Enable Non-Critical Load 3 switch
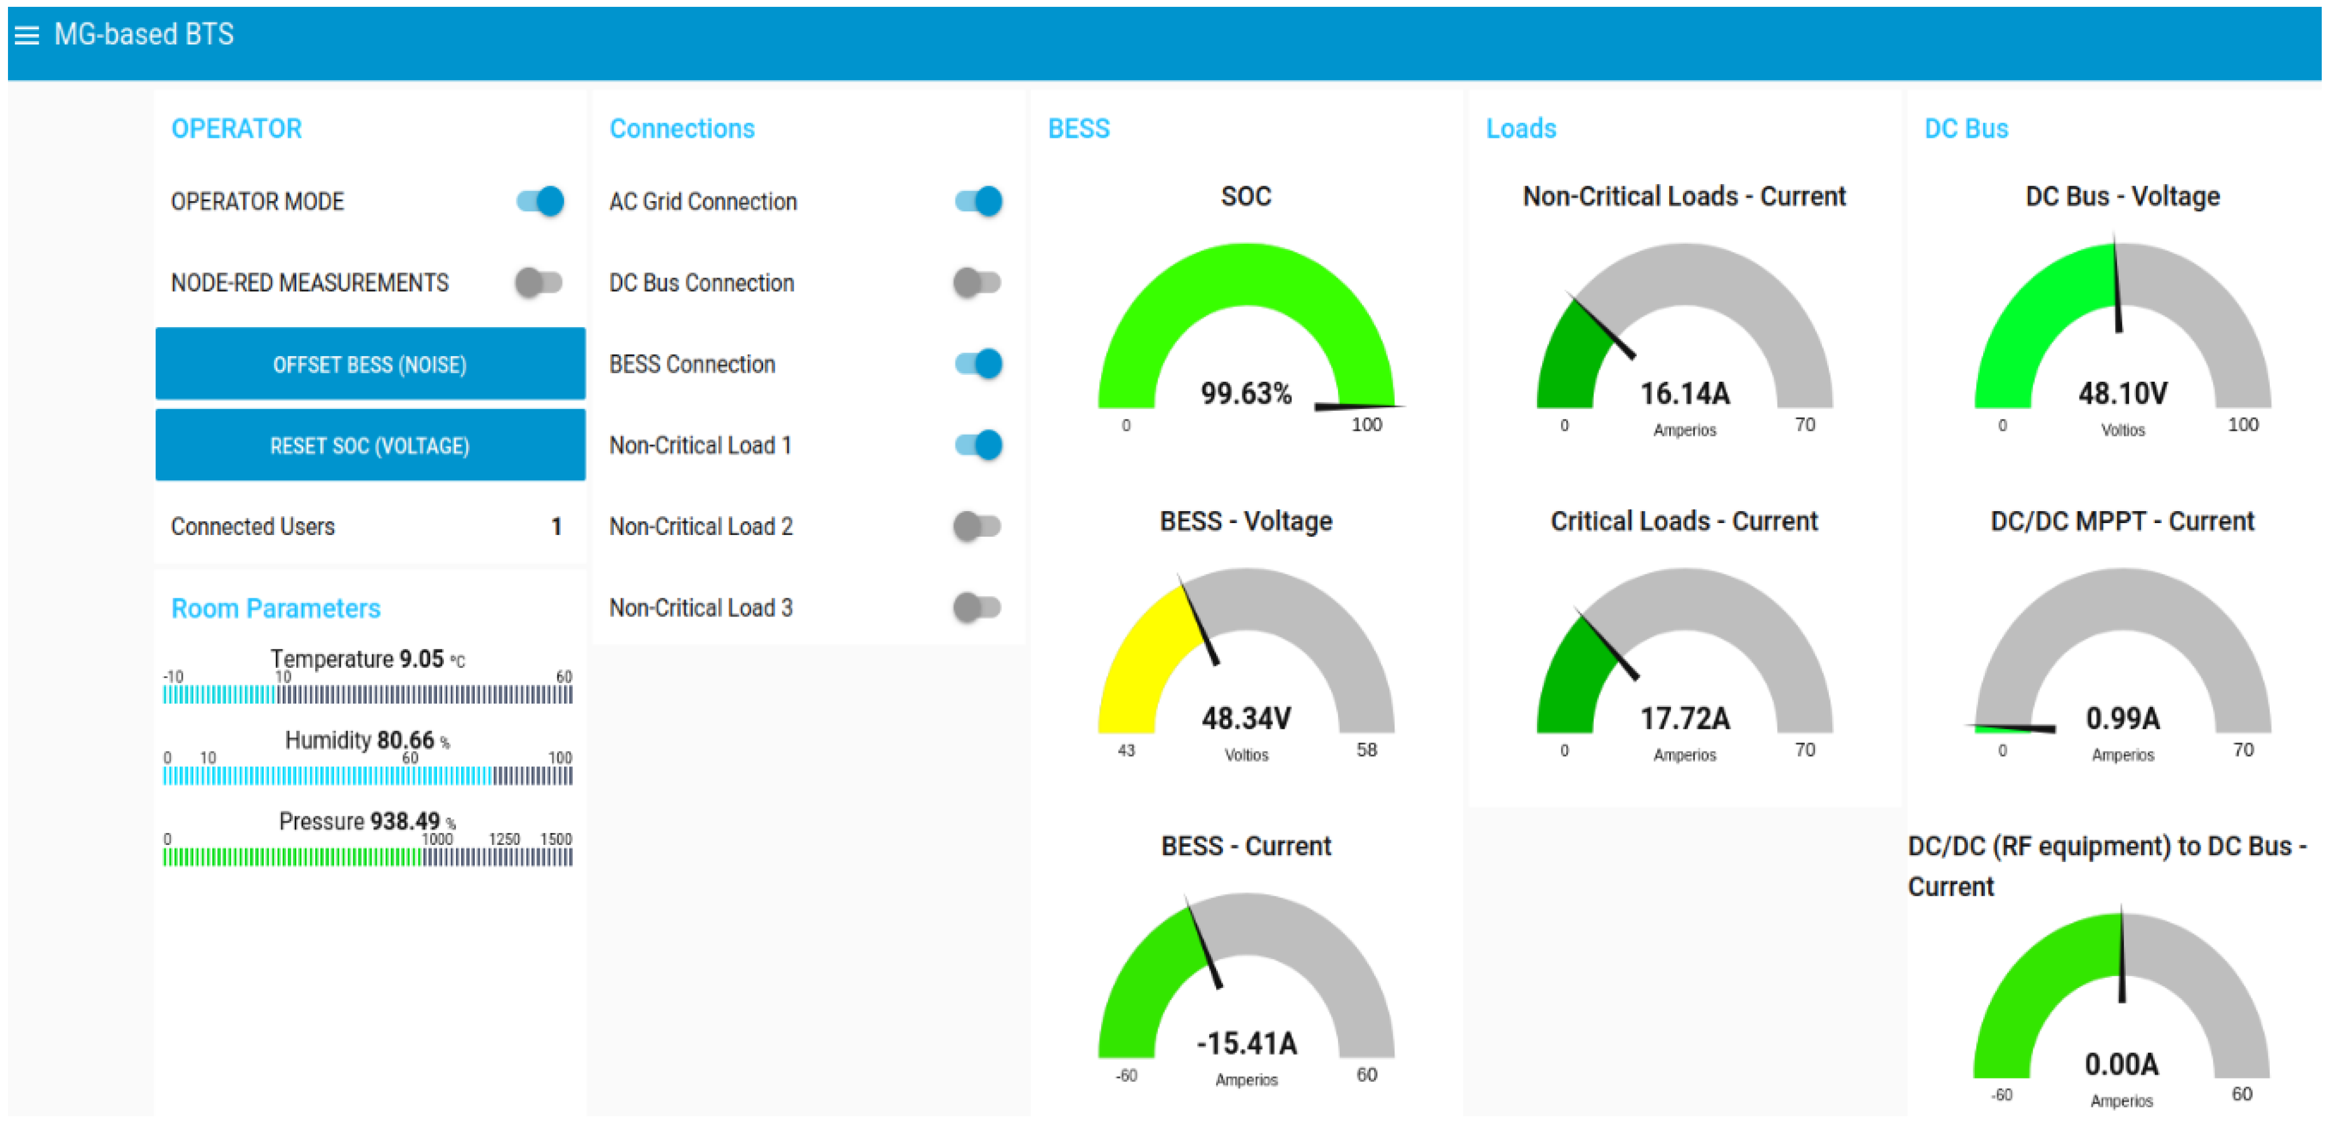Viewport: 2328px width, 1123px height. (977, 607)
